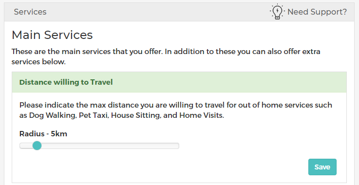
Task: Click the green section header bar
Action: (x=179, y=82)
